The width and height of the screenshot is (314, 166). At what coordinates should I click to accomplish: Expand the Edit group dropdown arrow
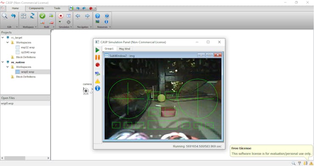[x=17, y=27]
